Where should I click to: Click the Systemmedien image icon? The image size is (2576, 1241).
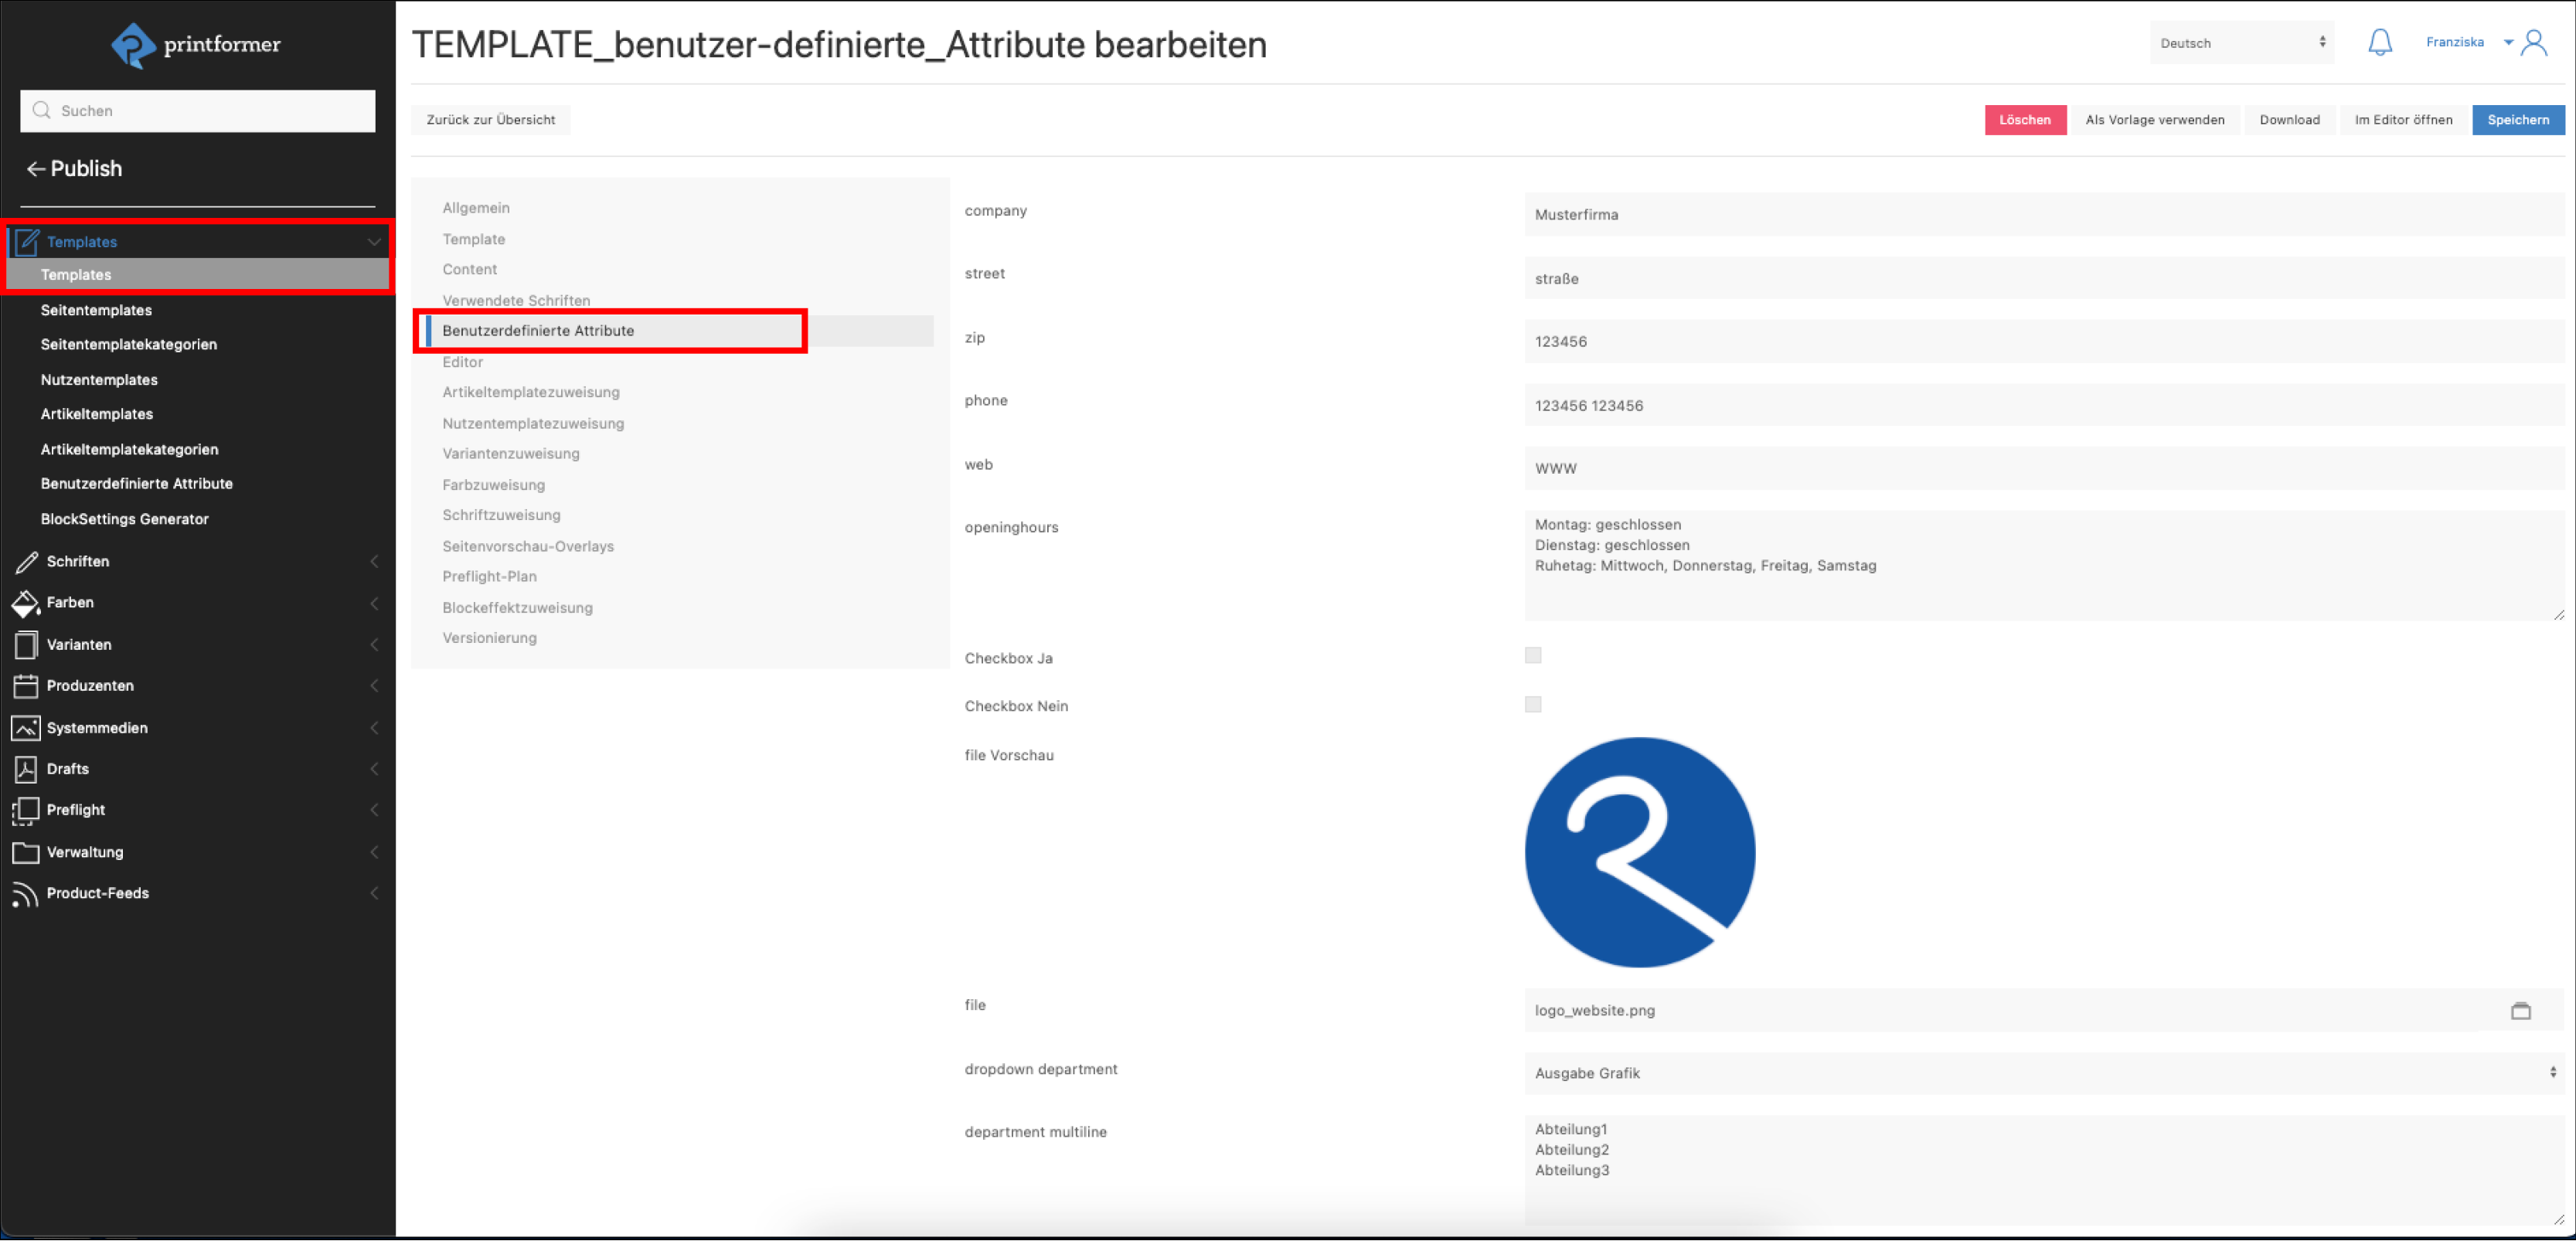coord(25,728)
